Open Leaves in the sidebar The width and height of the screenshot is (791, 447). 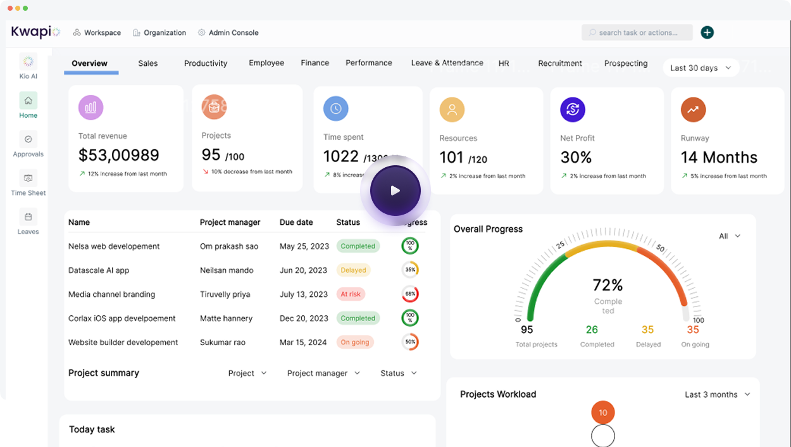click(x=28, y=222)
